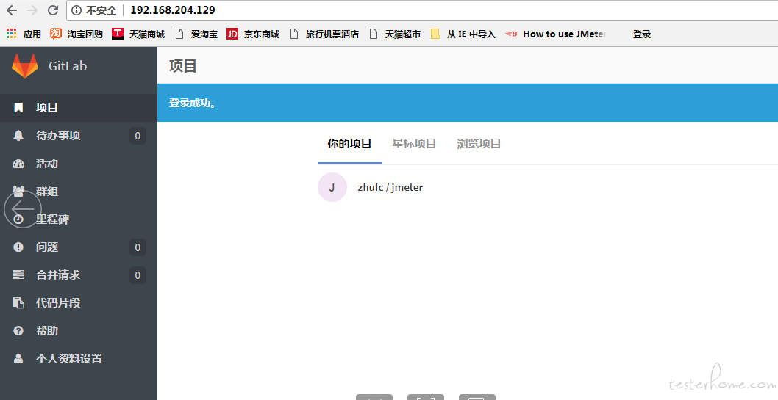Click the 登录成功。 notification banner

coord(468,103)
